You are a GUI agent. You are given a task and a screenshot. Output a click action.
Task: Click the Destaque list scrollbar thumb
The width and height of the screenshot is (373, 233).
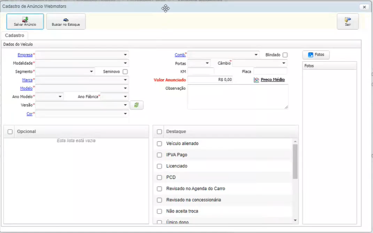click(x=295, y=162)
